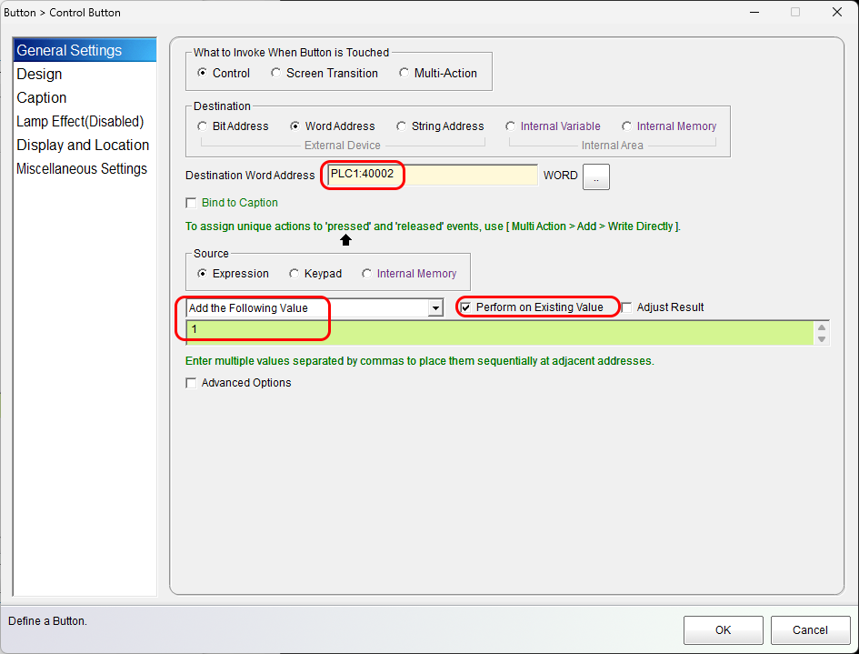Image resolution: width=859 pixels, height=654 pixels.
Task: Select Bit Address as destination
Action: coord(203,126)
